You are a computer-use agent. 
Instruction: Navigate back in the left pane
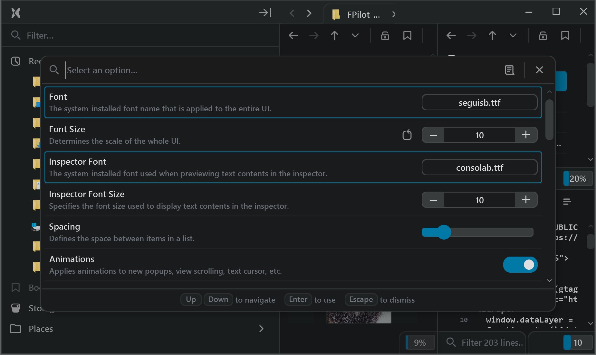click(293, 35)
